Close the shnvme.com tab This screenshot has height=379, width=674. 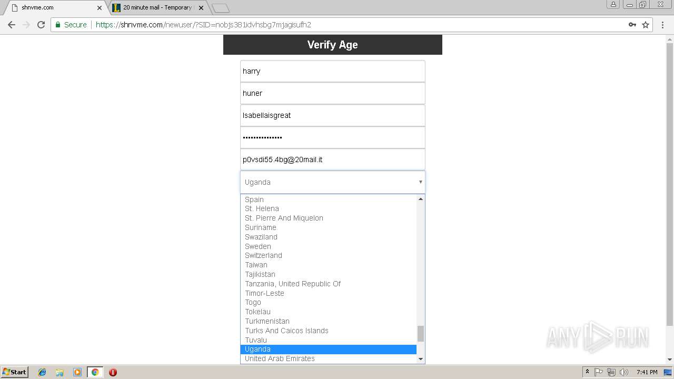pyautogui.click(x=100, y=8)
